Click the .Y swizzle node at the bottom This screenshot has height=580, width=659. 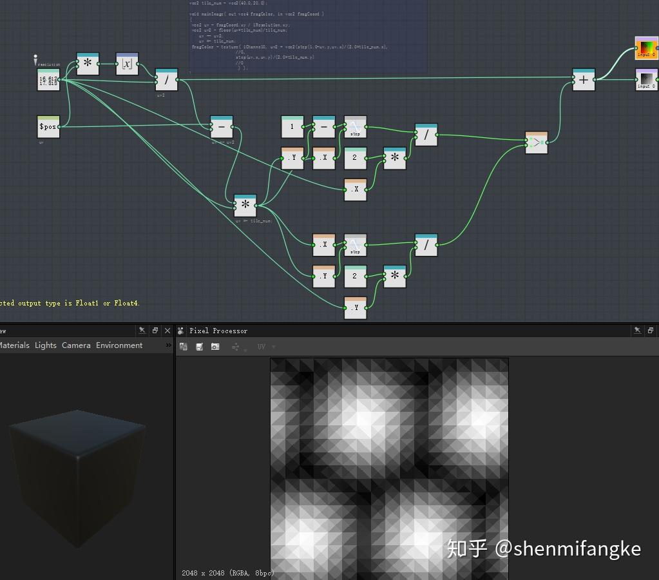356,307
